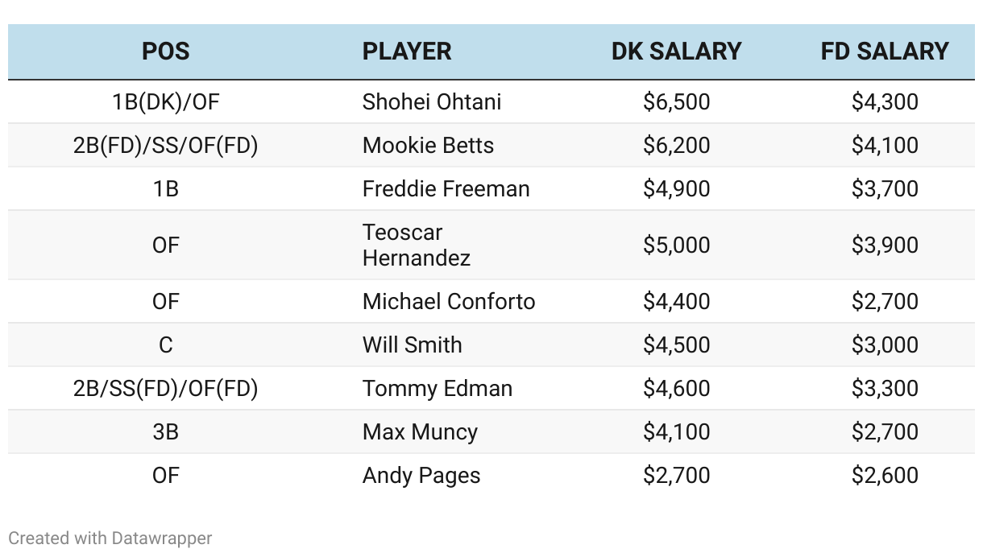The width and height of the screenshot is (983, 557).
Task: Select the Shohei Ohtani player name
Action: 432,102
